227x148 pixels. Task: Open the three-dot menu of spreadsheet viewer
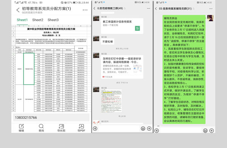click(85, 10)
